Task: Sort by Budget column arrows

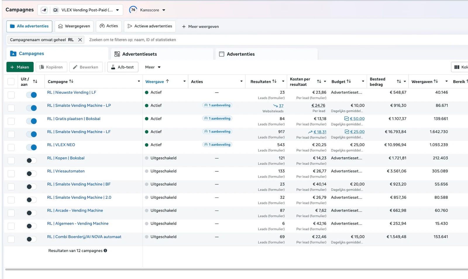Action: [x=349, y=81]
